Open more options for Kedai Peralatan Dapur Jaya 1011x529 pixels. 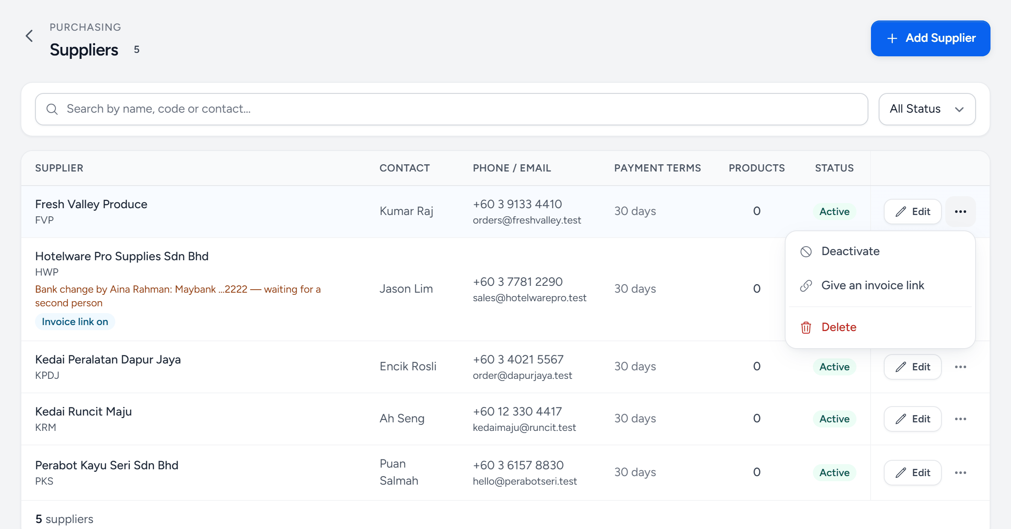click(960, 367)
